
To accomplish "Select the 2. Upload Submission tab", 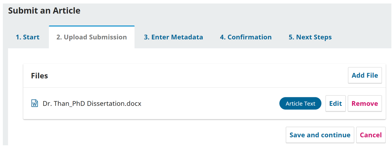I will click(x=92, y=37).
